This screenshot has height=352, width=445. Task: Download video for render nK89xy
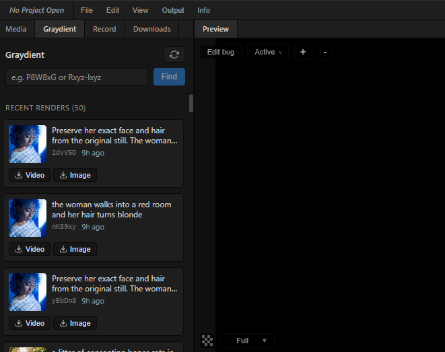pos(29,249)
